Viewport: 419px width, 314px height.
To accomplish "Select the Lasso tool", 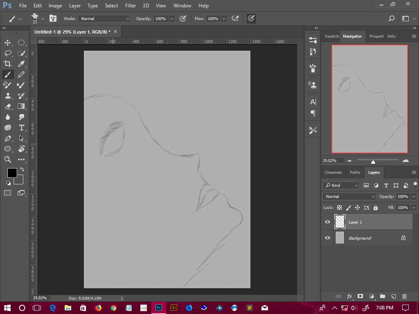I will tap(7, 53).
